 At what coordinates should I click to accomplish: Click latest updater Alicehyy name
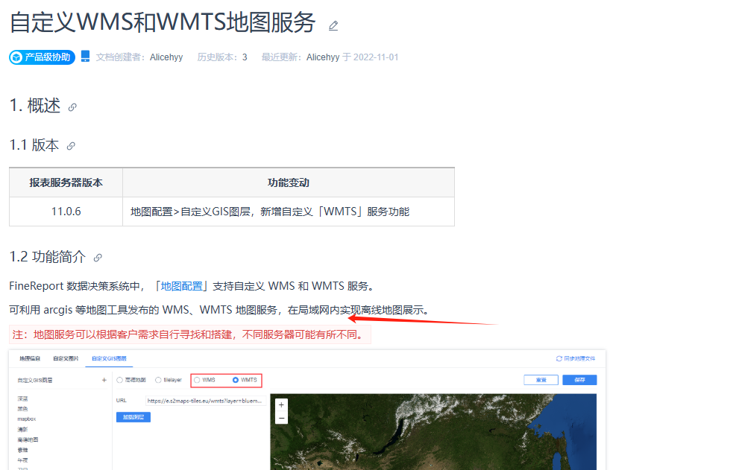pyautogui.click(x=323, y=57)
